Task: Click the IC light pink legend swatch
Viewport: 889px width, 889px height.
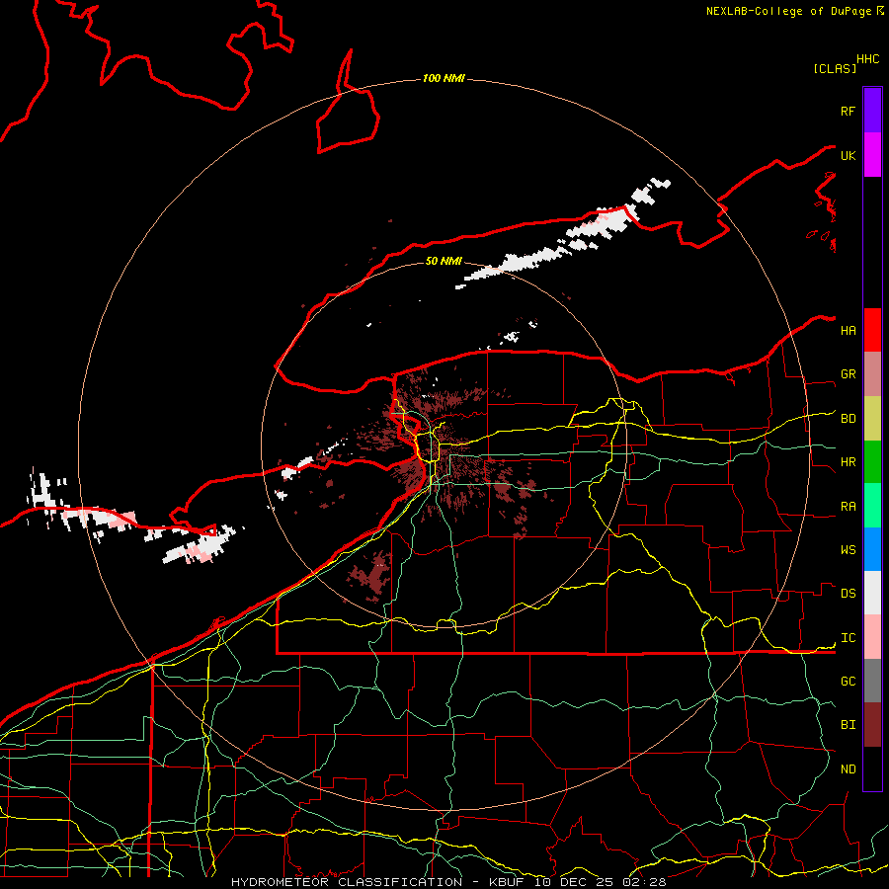Action: 872,637
